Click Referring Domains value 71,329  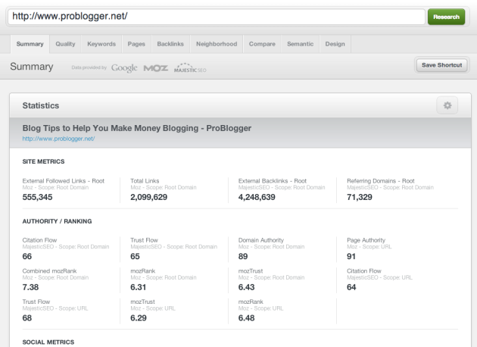(360, 197)
